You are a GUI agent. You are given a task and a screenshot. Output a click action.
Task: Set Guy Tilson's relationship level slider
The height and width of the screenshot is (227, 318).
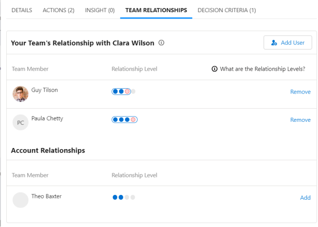(x=123, y=92)
